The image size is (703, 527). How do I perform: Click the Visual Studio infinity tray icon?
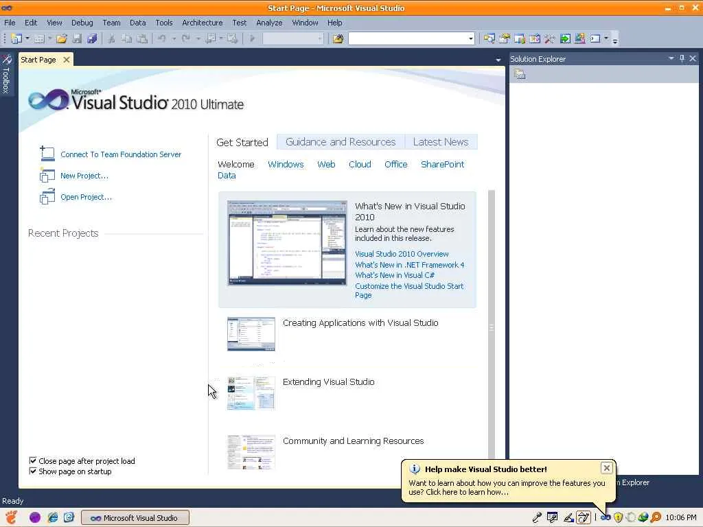point(606,517)
